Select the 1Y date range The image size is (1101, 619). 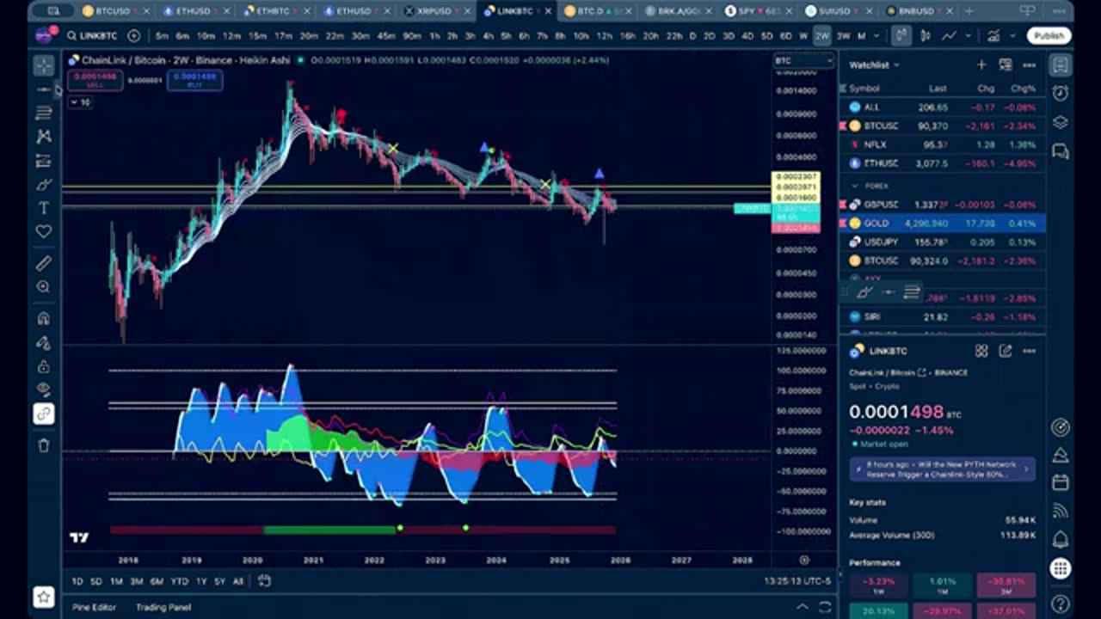click(x=201, y=581)
